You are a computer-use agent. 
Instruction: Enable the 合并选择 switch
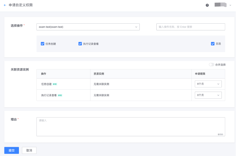point(212,65)
